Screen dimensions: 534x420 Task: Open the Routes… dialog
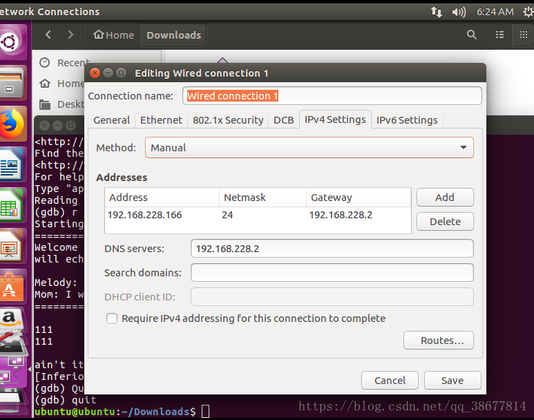click(439, 341)
